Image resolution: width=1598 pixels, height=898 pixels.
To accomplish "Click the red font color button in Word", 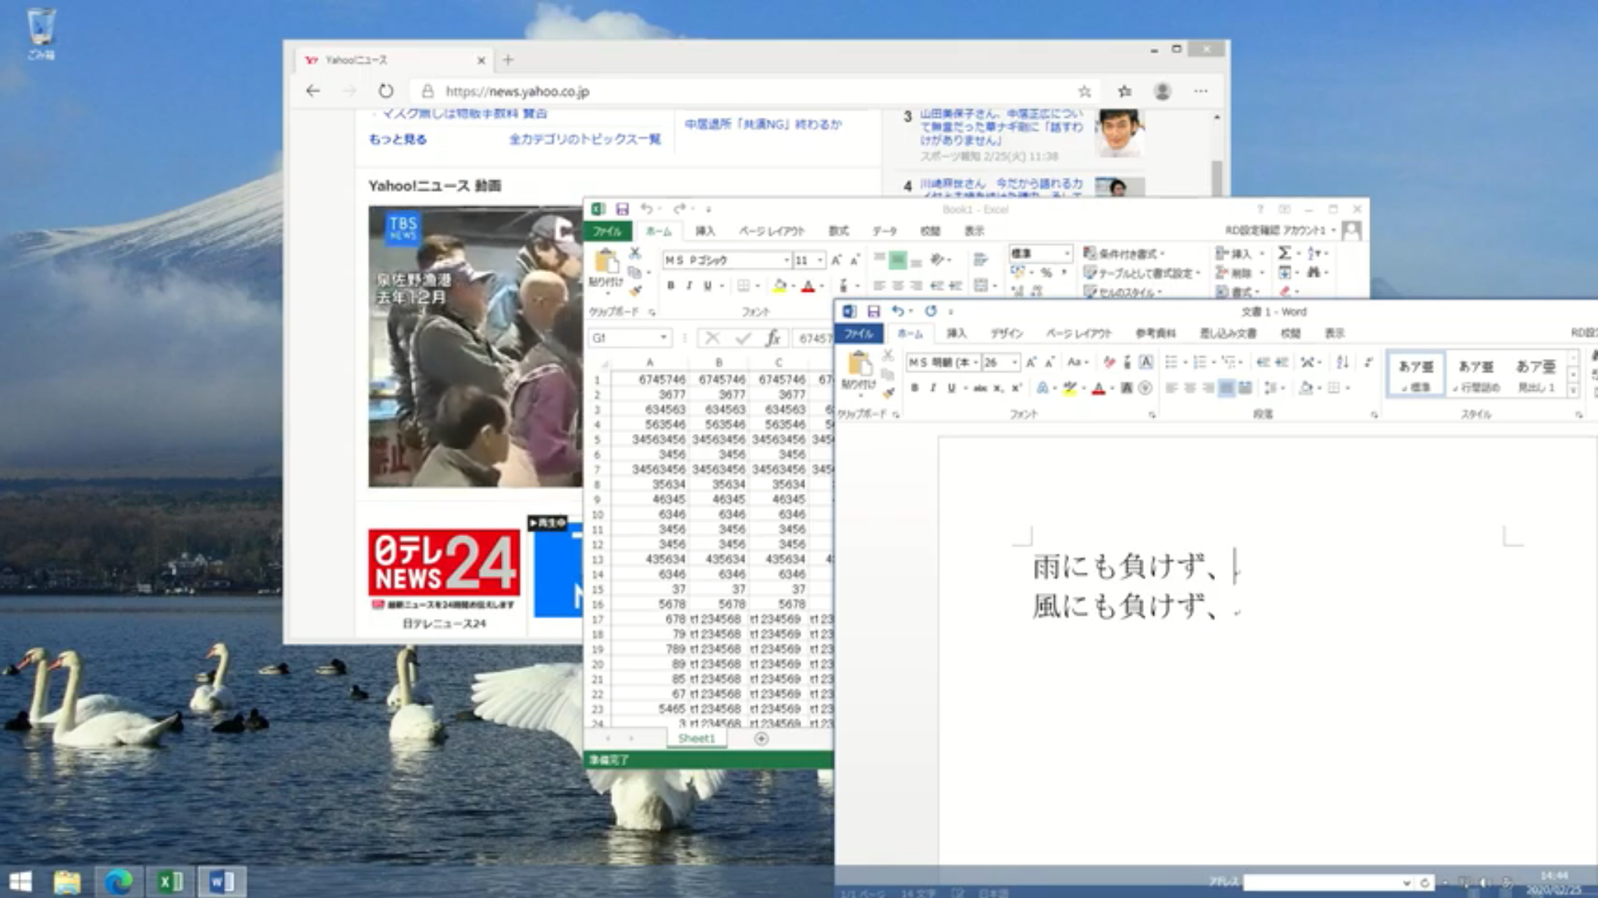I will point(1099,388).
